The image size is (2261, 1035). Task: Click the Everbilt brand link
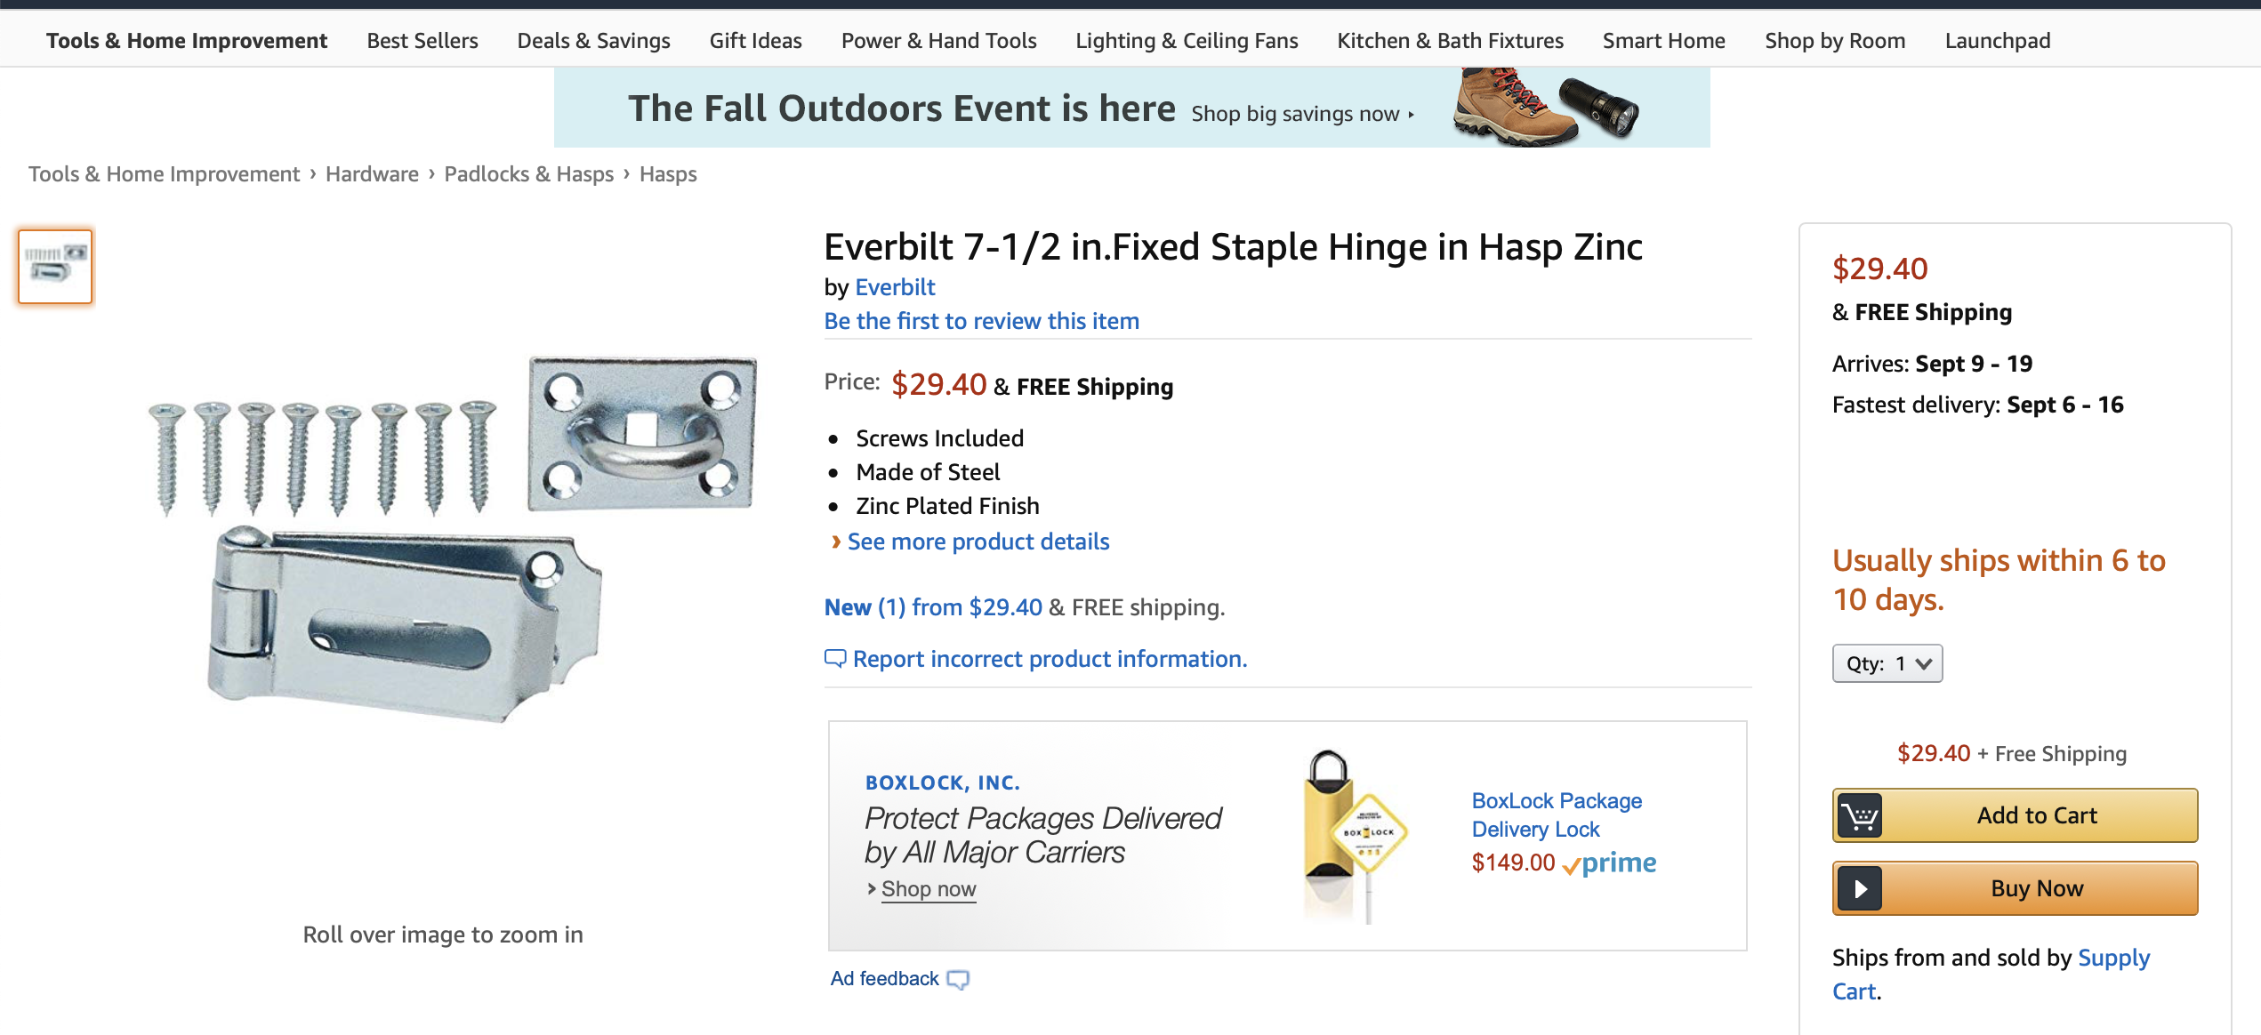[x=895, y=287]
